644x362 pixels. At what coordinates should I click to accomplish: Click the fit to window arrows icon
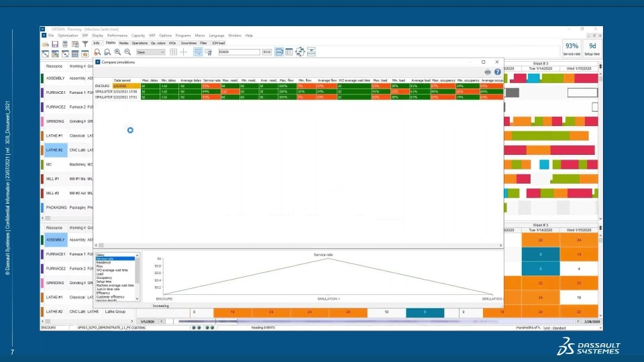tap(301, 52)
